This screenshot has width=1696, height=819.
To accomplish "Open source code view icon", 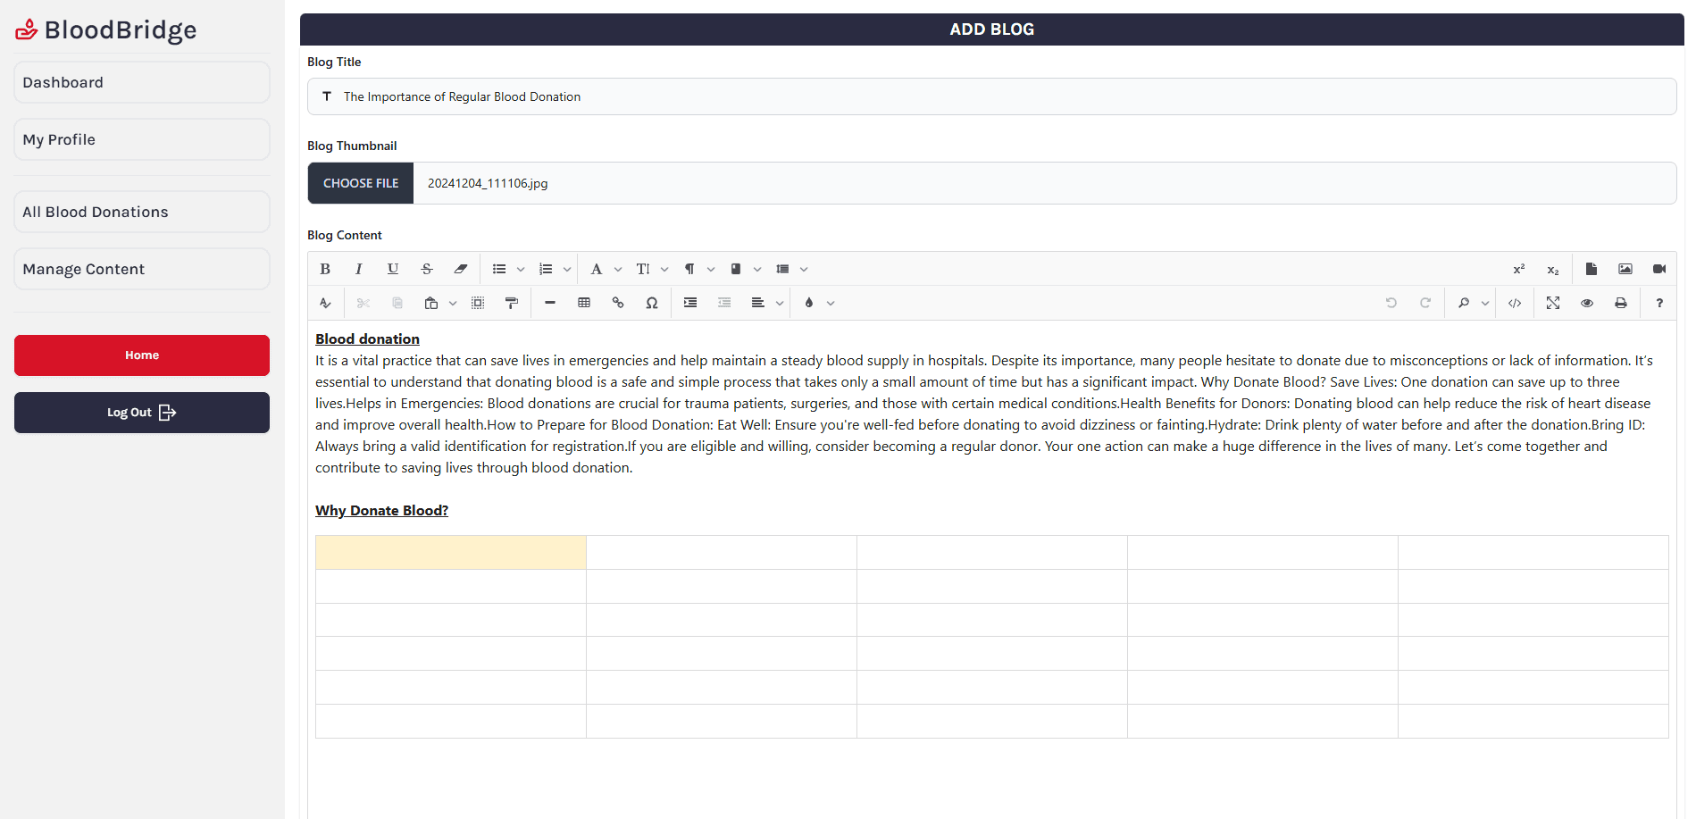I will tap(1515, 303).
